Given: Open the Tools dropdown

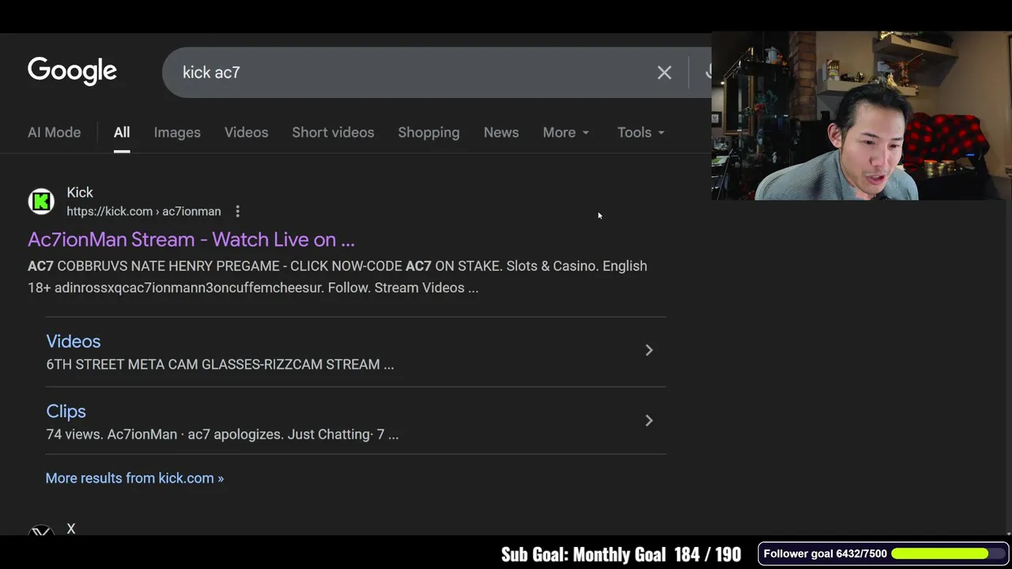Looking at the screenshot, I should (641, 132).
